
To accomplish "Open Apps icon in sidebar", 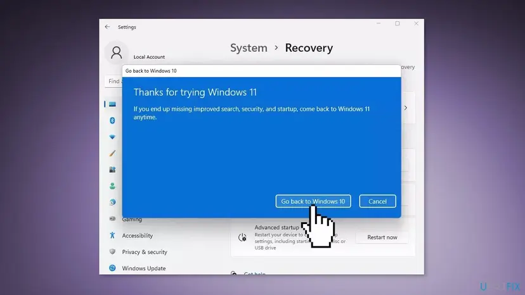I will (x=112, y=170).
